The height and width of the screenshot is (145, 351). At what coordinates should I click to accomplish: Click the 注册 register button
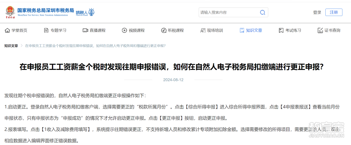click(x=334, y=12)
